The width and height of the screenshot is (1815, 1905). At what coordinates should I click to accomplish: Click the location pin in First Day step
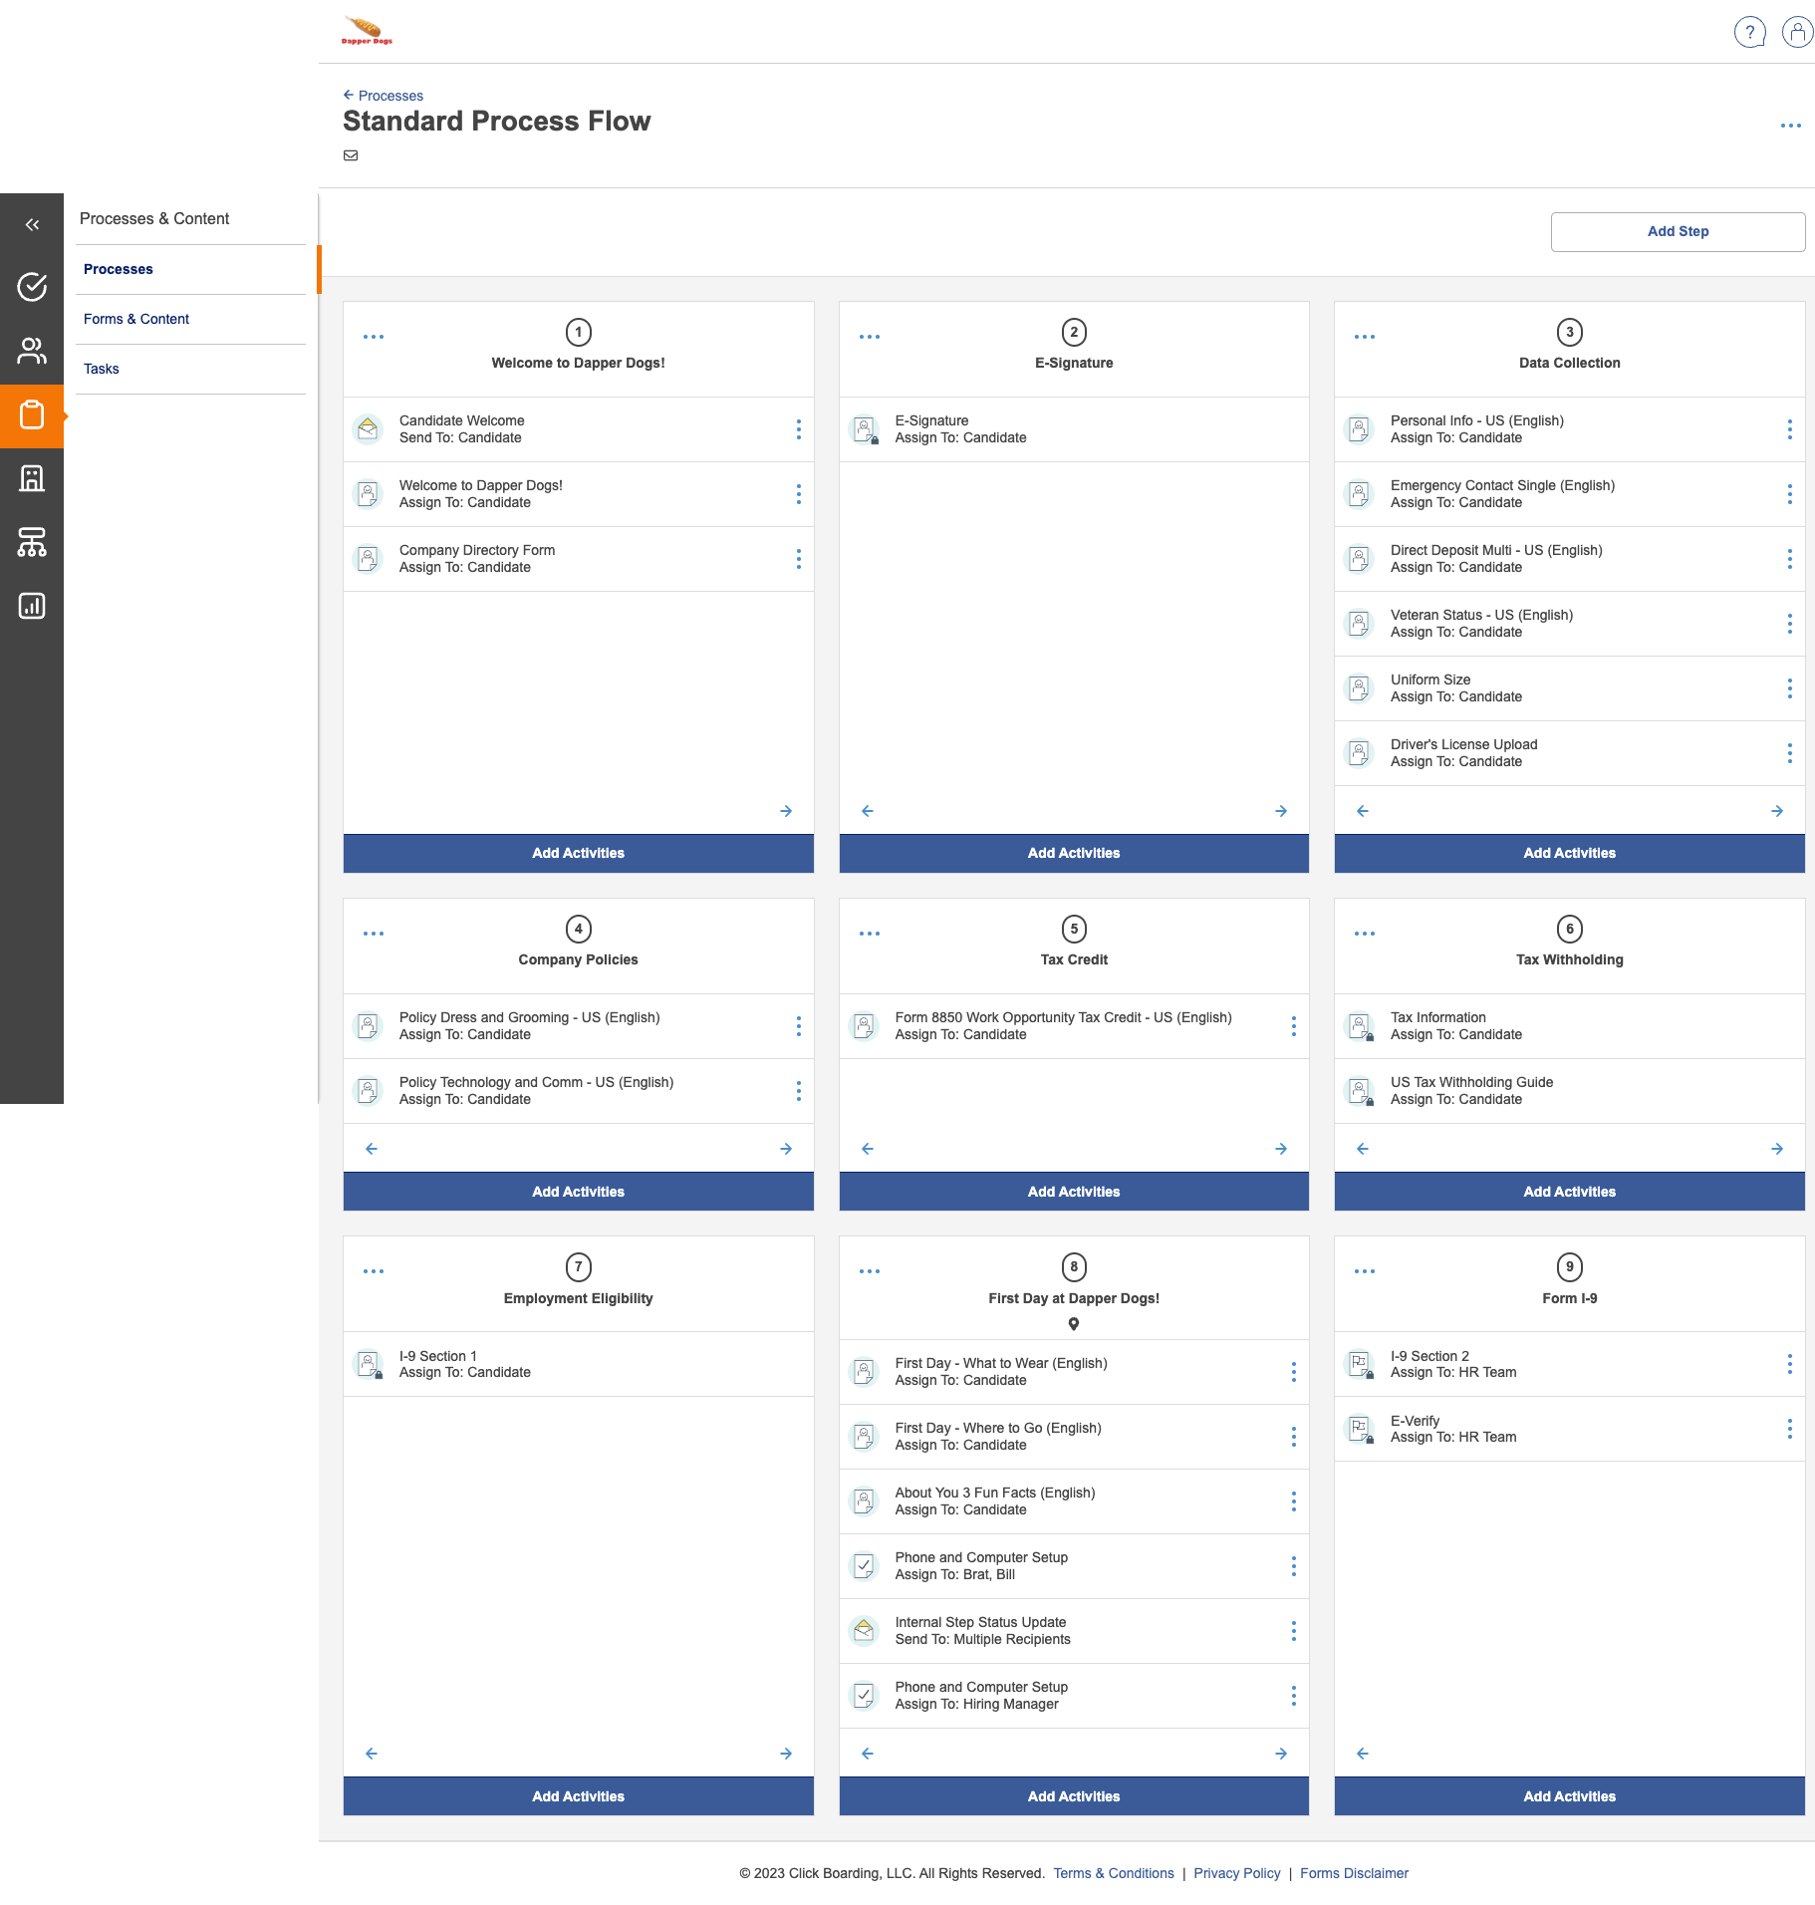coord(1073,1324)
